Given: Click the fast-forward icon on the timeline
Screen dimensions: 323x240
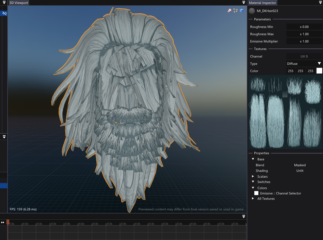Looking at the screenshot, I should pyautogui.click(x=3, y=222).
